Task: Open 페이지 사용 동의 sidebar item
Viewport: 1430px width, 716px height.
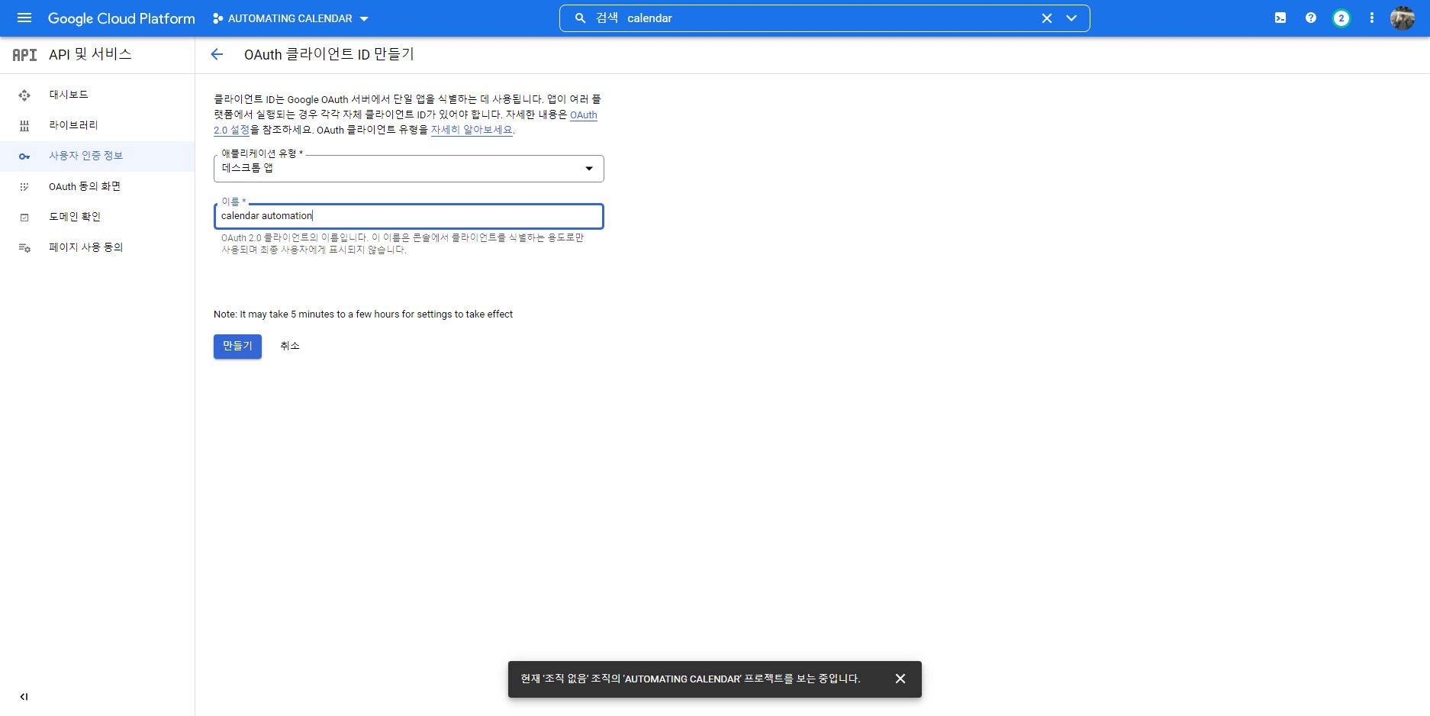Action: coord(98,247)
